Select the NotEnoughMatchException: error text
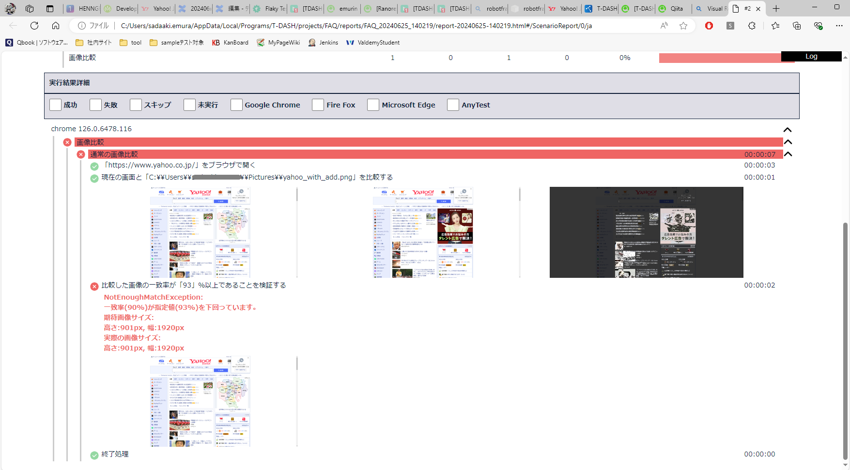The image size is (850, 470). pos(154,297)
